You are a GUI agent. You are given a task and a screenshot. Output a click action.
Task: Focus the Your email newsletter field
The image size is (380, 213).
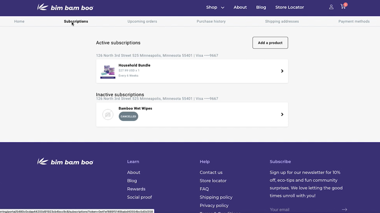(305, 209)
